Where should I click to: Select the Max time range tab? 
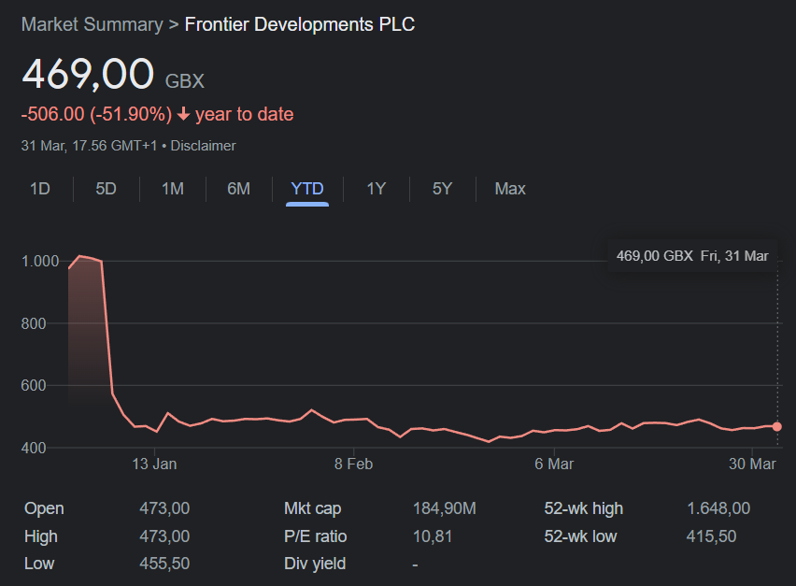click(x=510, y=189)
